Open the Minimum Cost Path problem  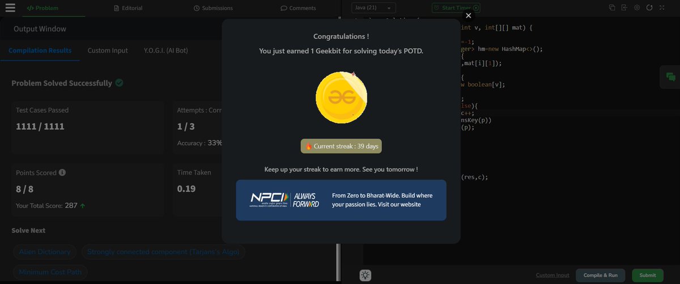click(49, 272)
